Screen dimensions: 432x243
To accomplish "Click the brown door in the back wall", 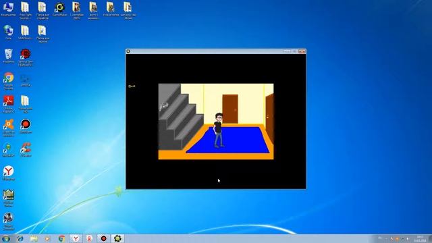I will (230, 109).
